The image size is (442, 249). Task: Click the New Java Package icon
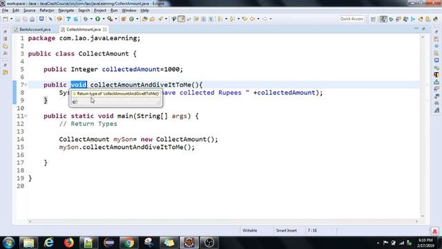click(x=124, y=19)
